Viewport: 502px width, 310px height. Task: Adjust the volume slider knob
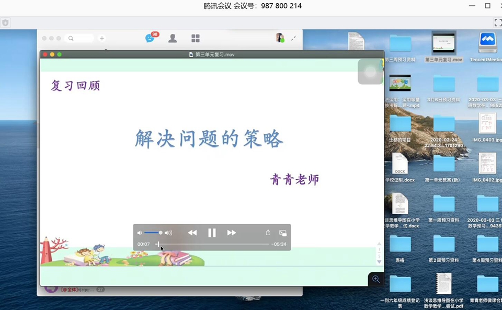tap(160, 233)
